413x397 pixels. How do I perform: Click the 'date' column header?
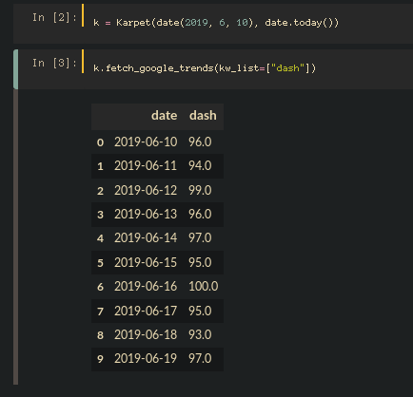[x=164, y=116]
